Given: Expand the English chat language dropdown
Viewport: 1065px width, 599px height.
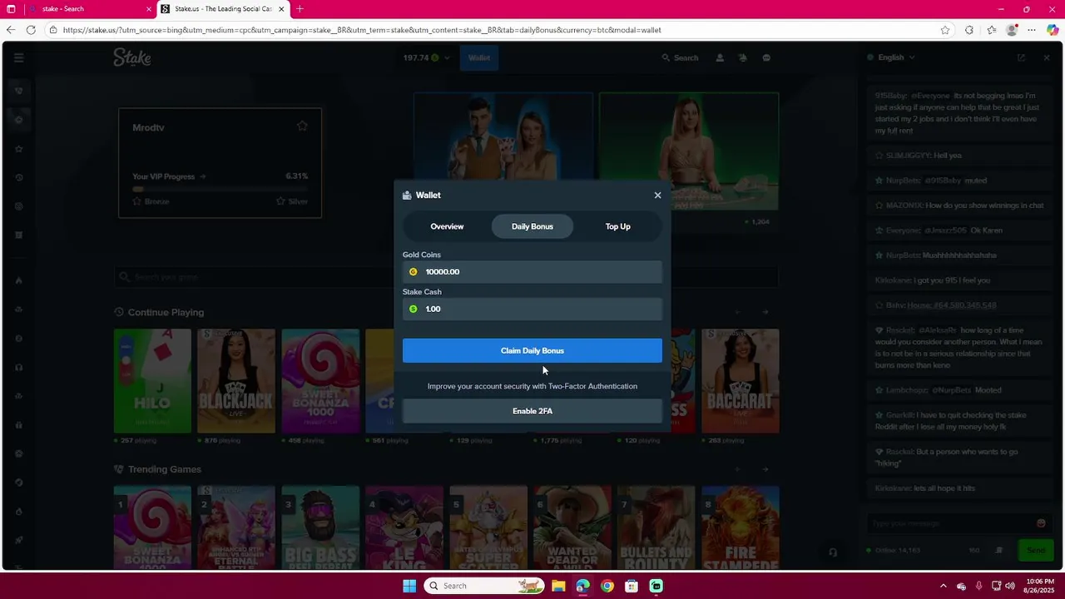Looking at the screenshot, I should (x=891, y=57).
